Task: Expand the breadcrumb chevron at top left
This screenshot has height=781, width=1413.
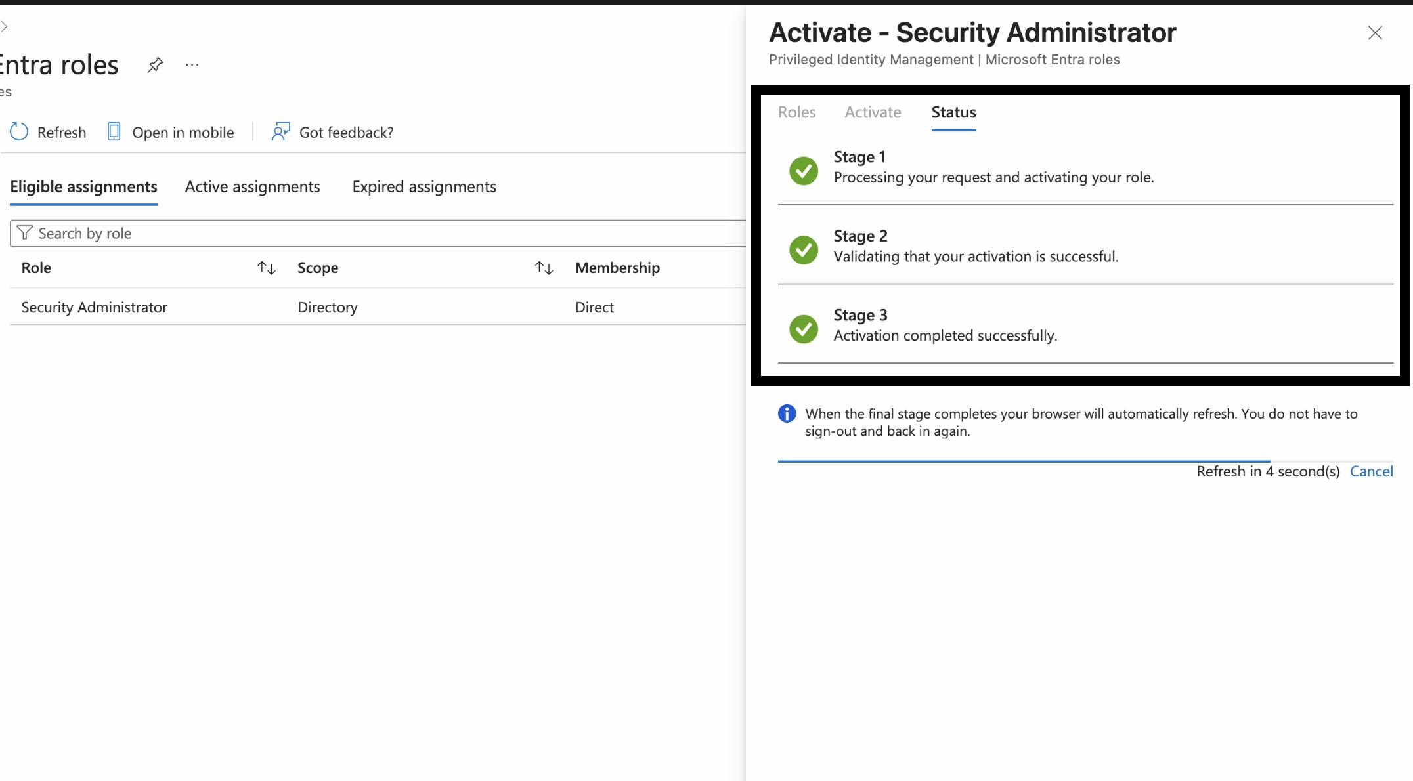Action: coord(4,26)
